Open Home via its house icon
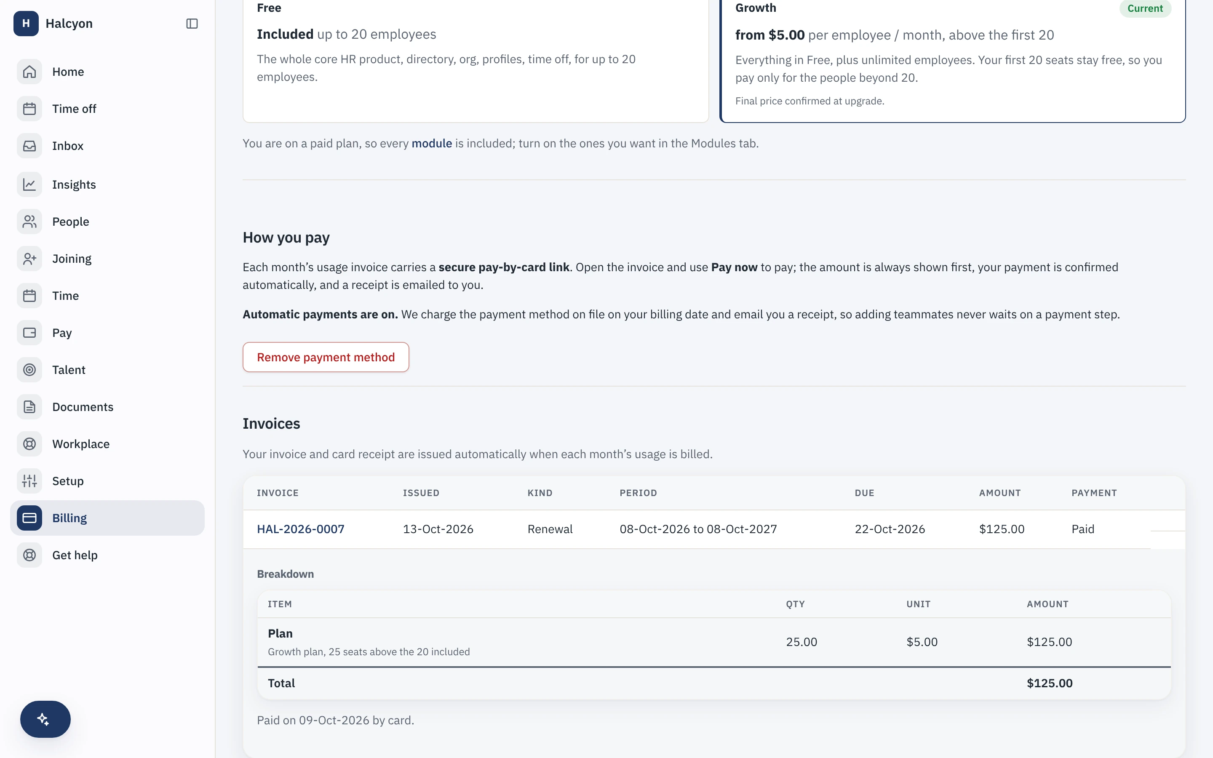Screen dimensions: 1213x758 tap(29, 72)
